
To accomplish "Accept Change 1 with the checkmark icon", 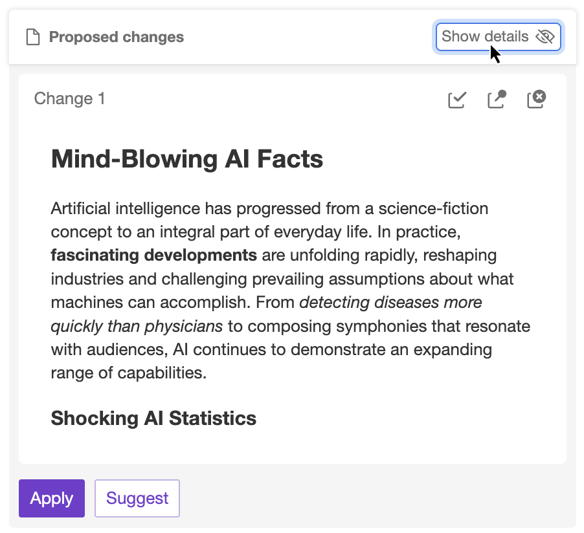I will (457, 100).
